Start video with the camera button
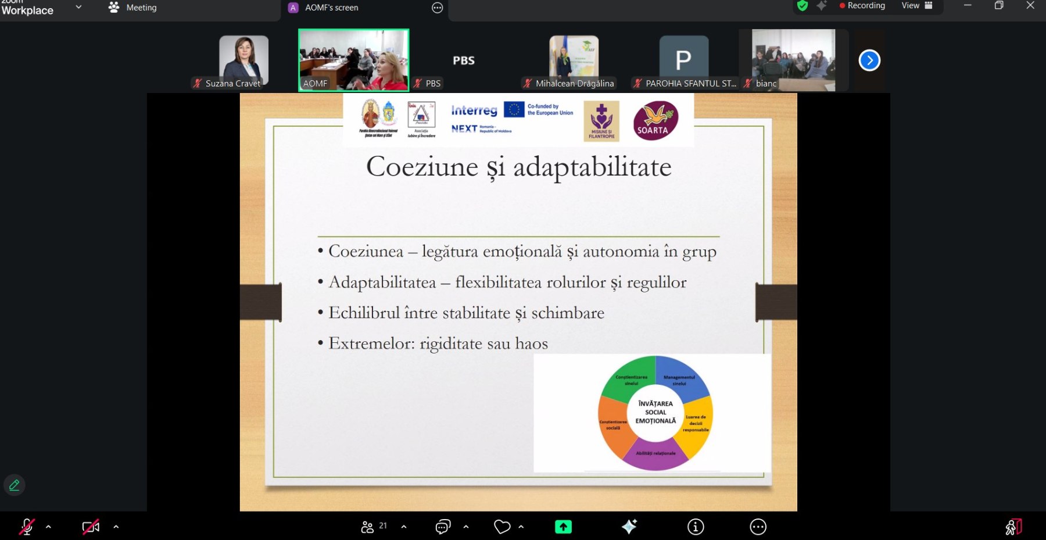The image size is (1046, 540). tap(91, 527)
